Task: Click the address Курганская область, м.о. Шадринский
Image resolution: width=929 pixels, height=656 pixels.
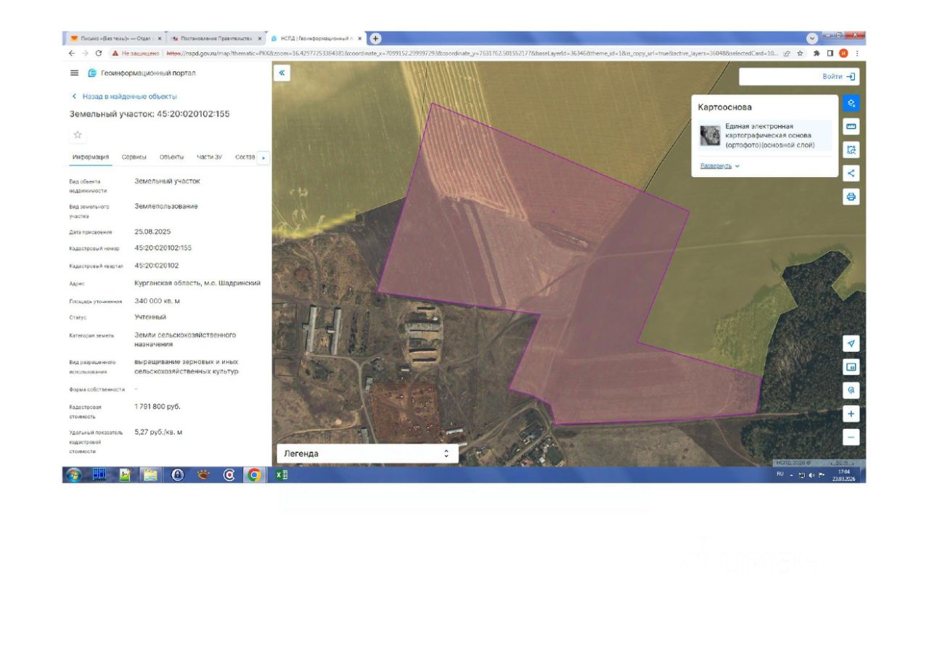Action: pyautogui.click(x=197, y=283)
